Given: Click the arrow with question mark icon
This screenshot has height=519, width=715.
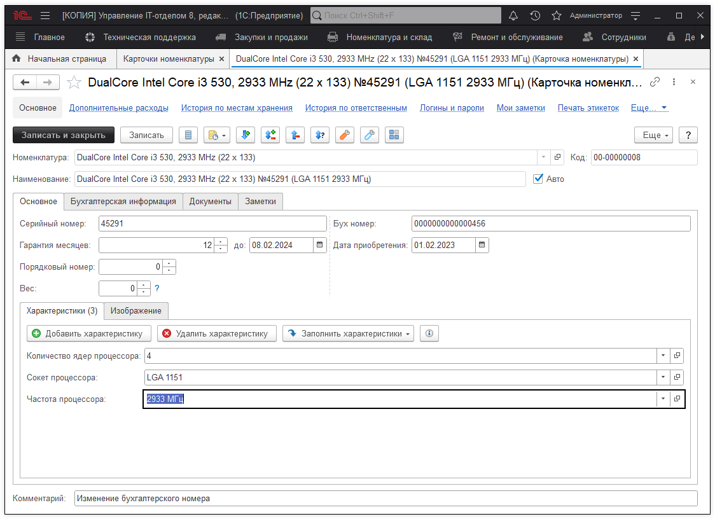Looking at the screenshot, I should click(x=319, y=135).
